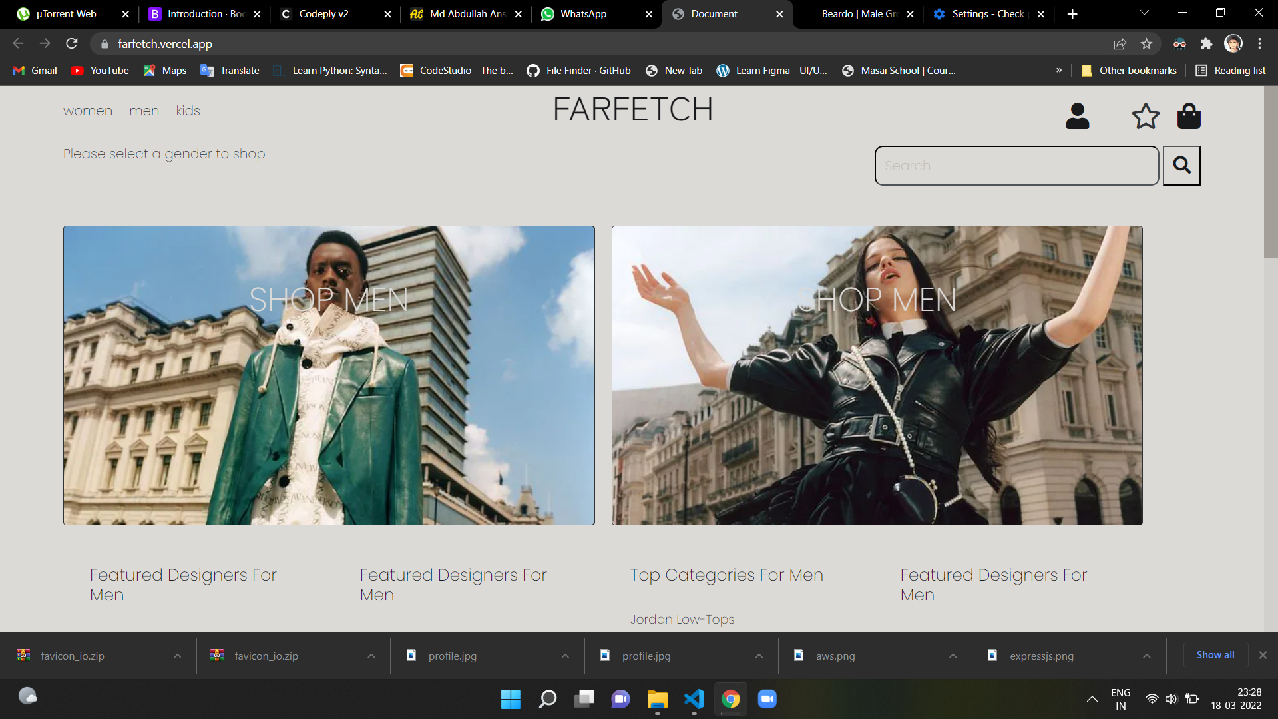Select the men navigation link
Screen dimensions: 1278x719
144,111
